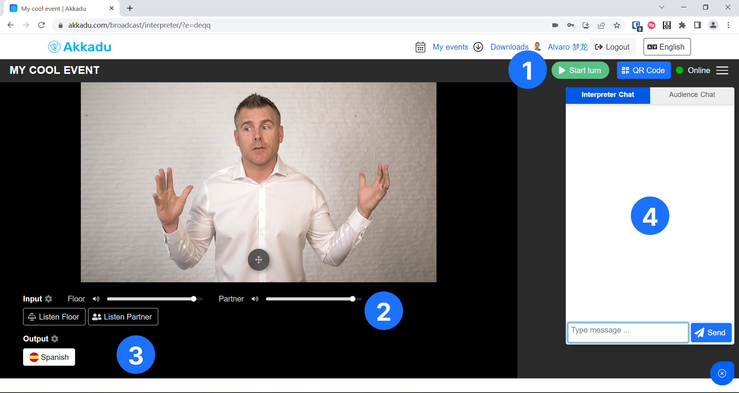
Task: Click the Alvaro profile avatar
Action: (x=538, y=47)
